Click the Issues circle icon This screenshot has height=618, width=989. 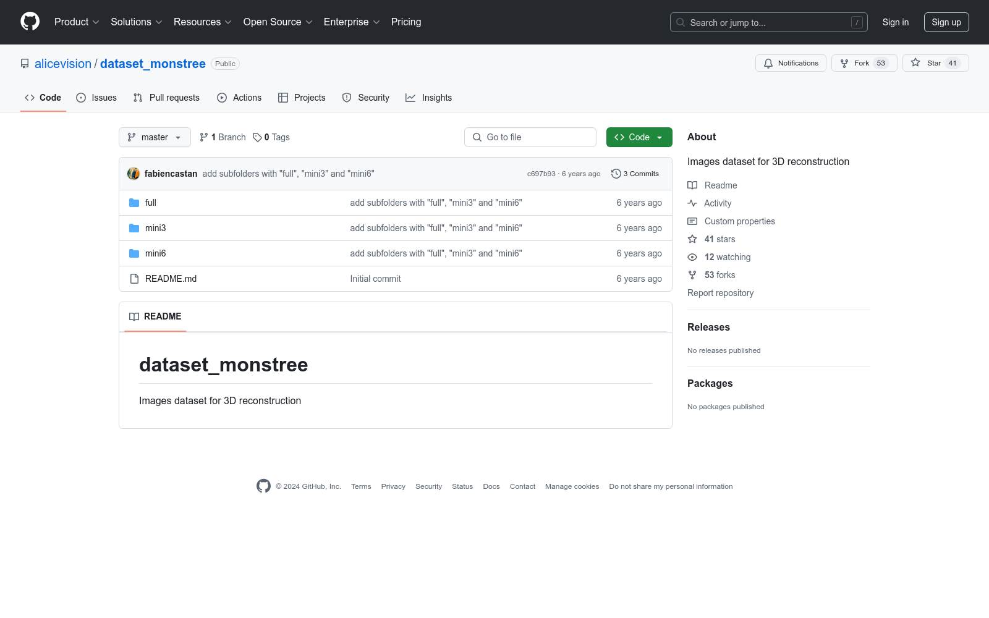click(81, 98)
